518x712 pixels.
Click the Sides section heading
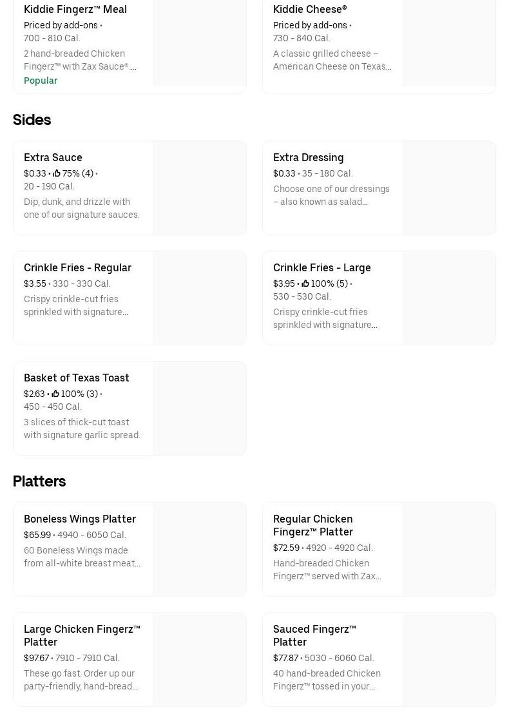click(32, 120)
